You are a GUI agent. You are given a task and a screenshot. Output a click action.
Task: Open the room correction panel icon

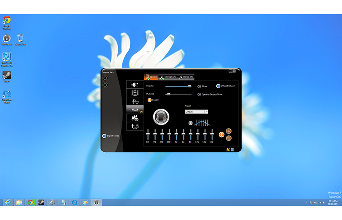135,126
